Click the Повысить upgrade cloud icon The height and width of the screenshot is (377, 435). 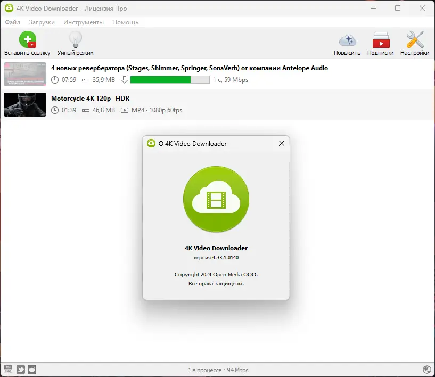click(347, 39)
